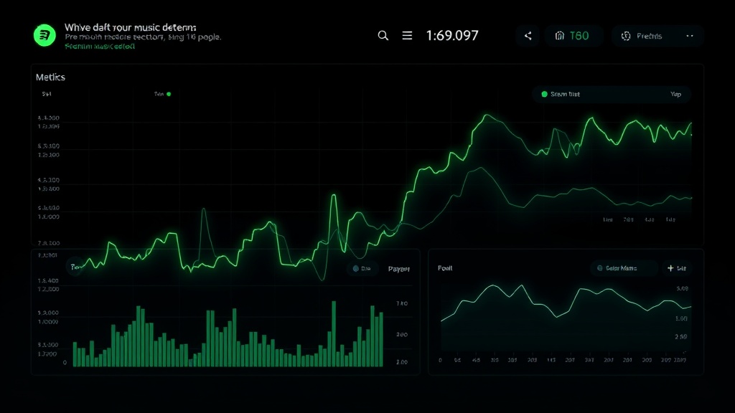Toggle the Dre pill in bar chart panel
The width and height of the screenshot is (735, 413).
(x=362, y=268)
